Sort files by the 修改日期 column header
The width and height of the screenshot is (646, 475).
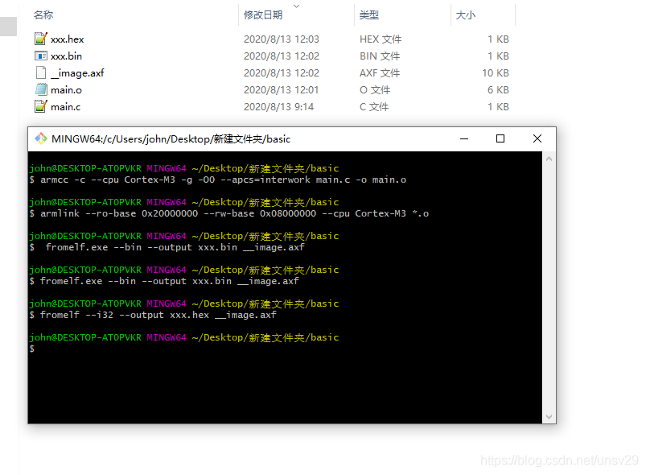263,14
